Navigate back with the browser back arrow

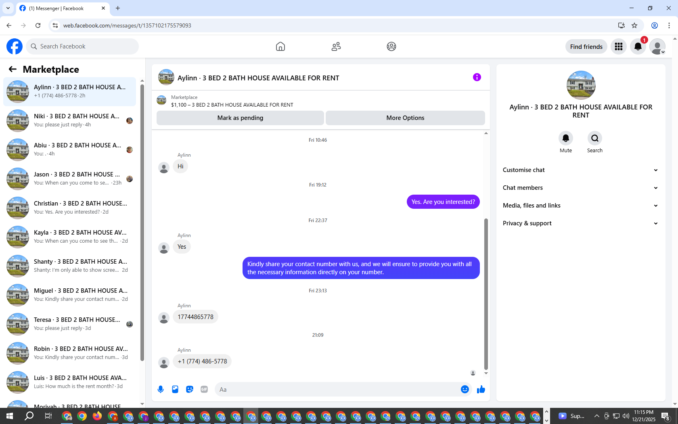[x=9, y=25]
